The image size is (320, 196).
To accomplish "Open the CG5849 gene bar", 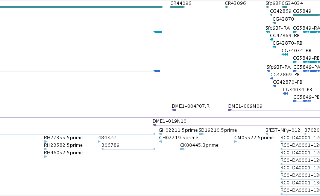I will (306, 15).
